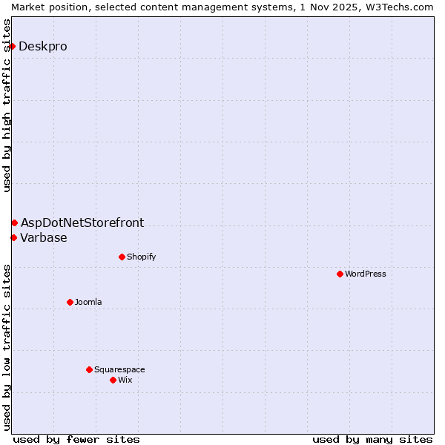Select the Joomla text label
This screenshot has height=445, width=445.
coord(88,302)
